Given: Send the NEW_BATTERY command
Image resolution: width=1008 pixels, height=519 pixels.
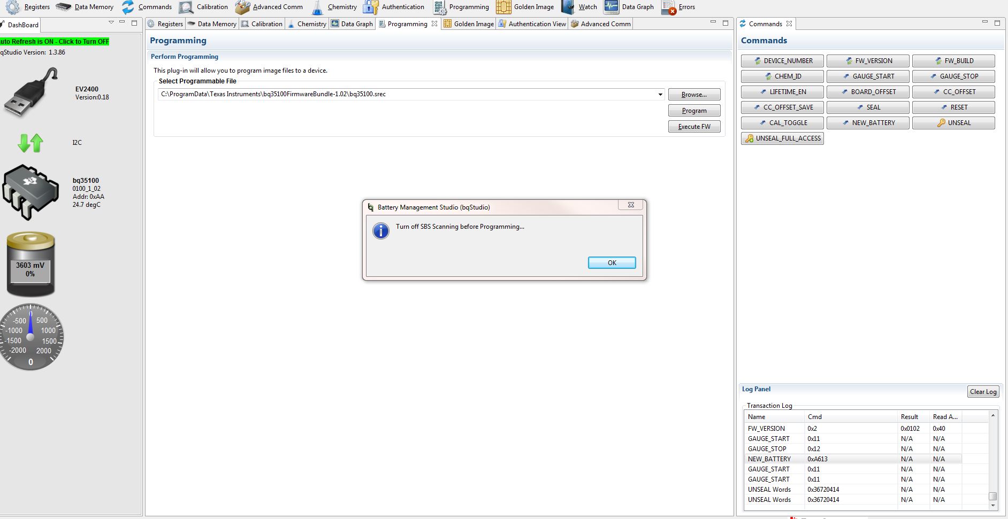Looking at the screenshot, I should (868, 123).
